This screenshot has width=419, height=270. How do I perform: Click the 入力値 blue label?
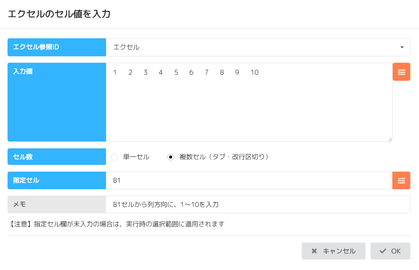[x=57, y=102]
